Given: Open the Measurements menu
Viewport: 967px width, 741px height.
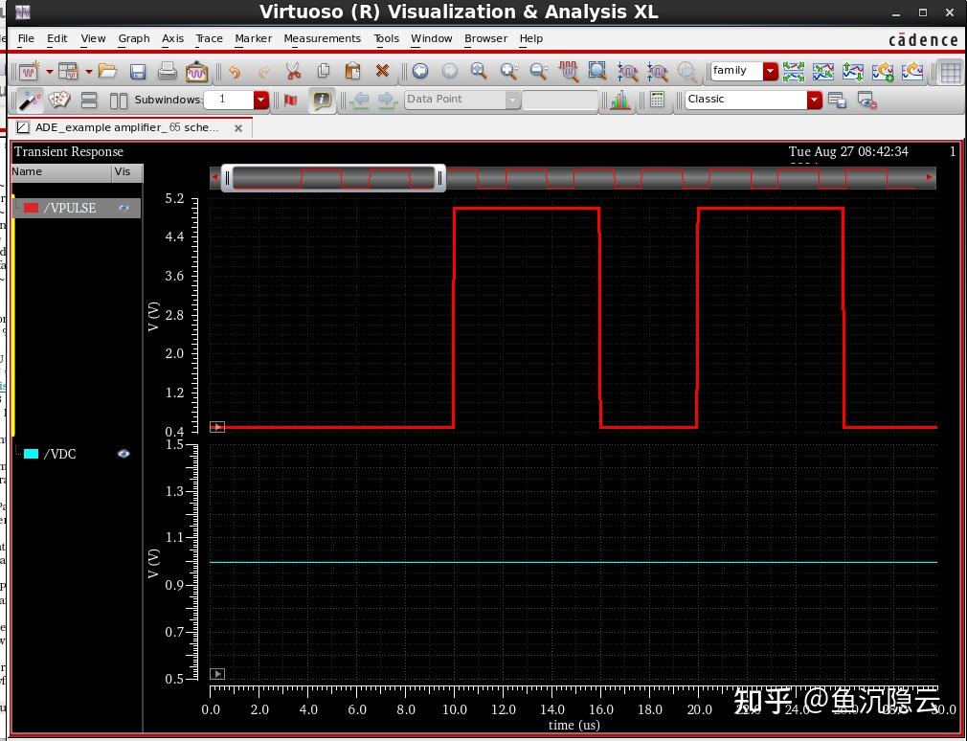Looking at the screenshot, I should click(x=322, y=38).
